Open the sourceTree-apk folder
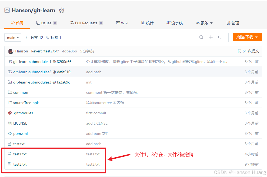This screenshot has width=267, height=177. click(26, 103)
